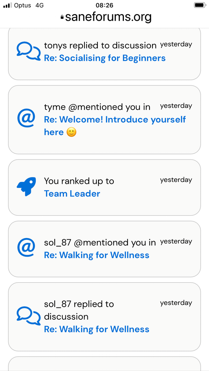Tap the 08:26 clock in status bar
This screenshot has height=371, width=209.
104,5
